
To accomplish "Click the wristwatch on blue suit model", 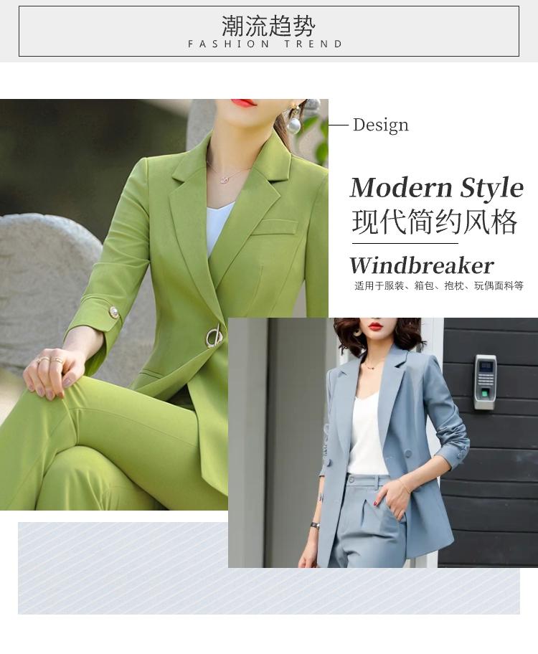I will point(315,526).
